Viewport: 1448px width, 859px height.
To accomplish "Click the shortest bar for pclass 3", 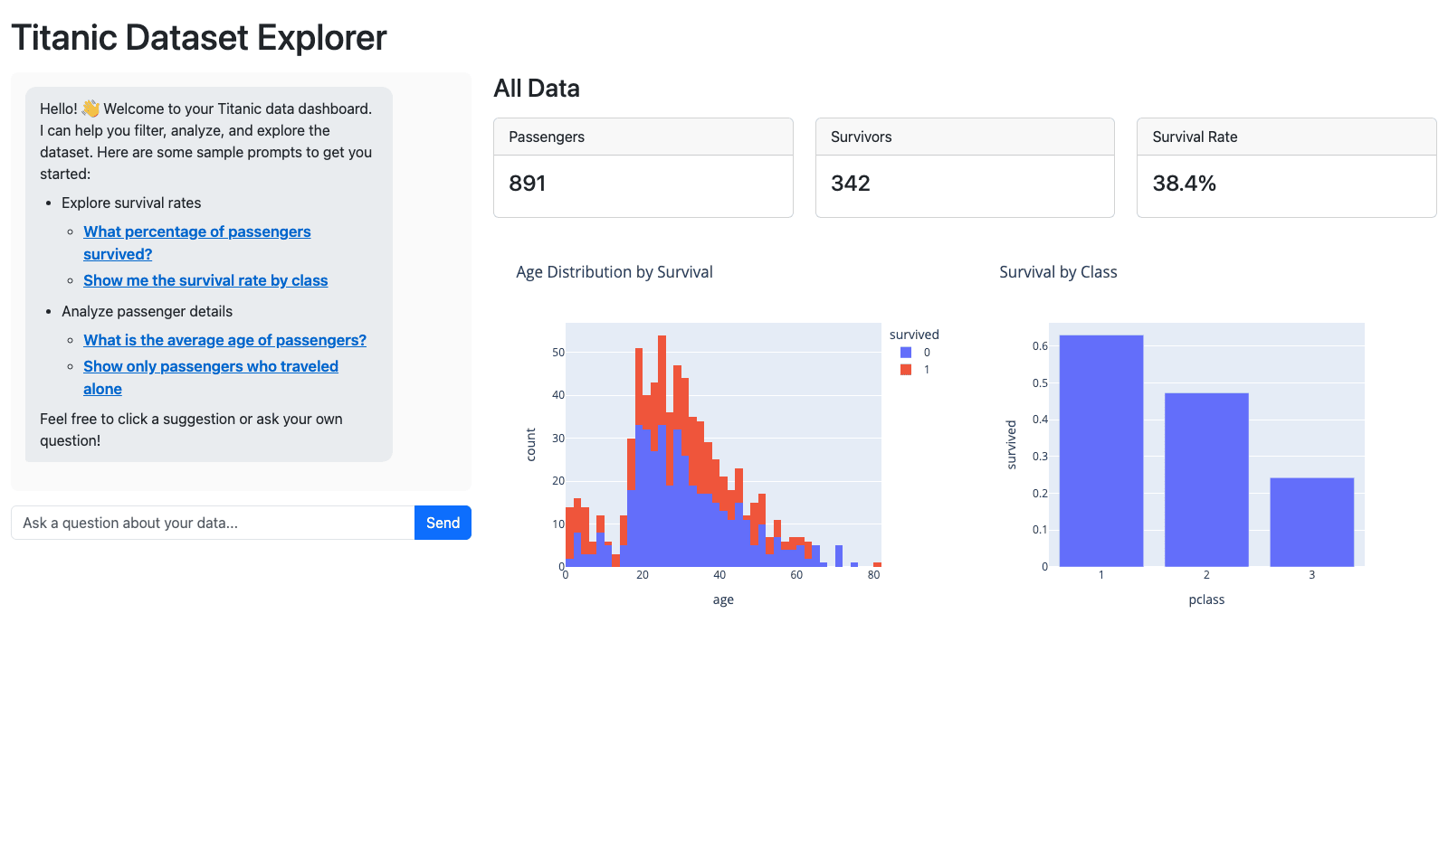I will click(1311, 522).
